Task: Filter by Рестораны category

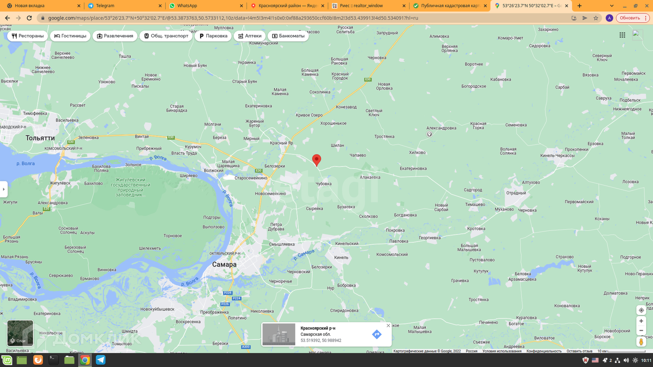Action: tap(28, 36)
